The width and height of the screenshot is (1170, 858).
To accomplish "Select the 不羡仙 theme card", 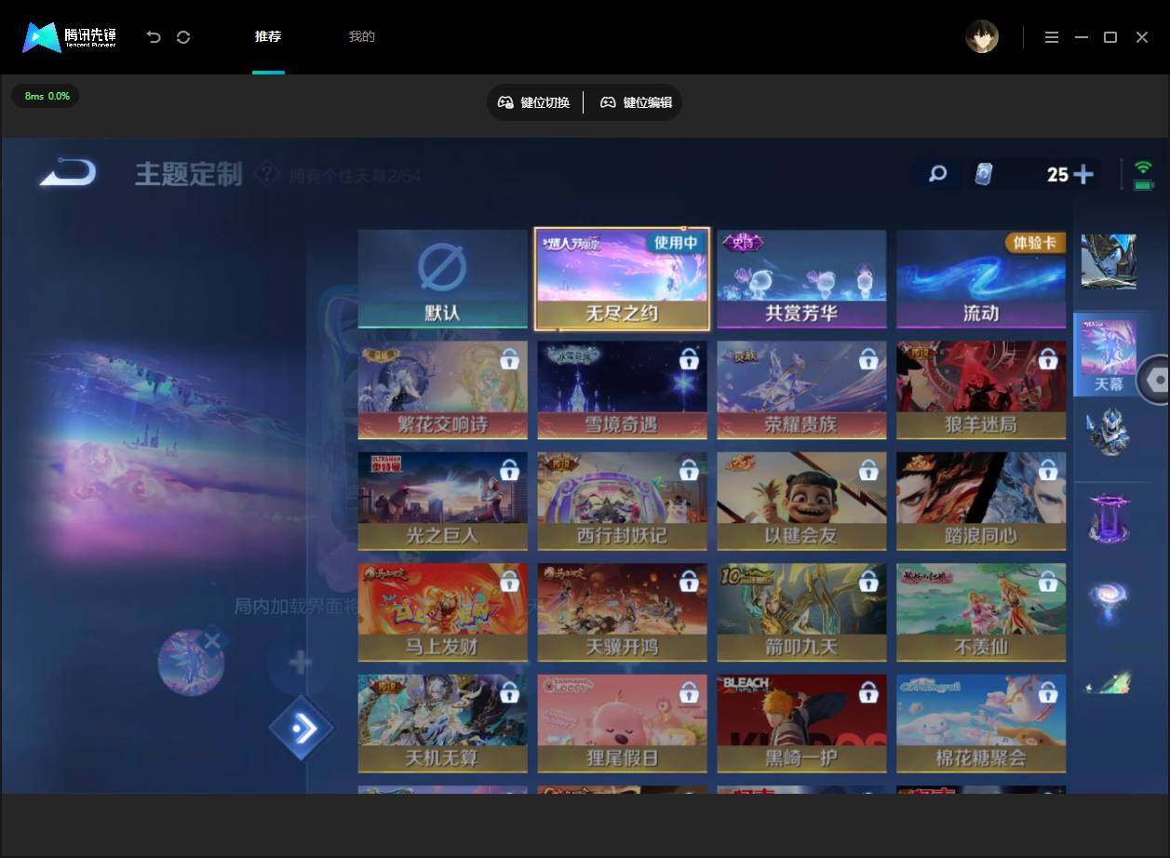I will click(981, 612).
